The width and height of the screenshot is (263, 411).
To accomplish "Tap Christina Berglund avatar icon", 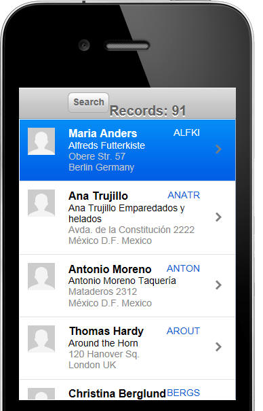I will point(41,394).
